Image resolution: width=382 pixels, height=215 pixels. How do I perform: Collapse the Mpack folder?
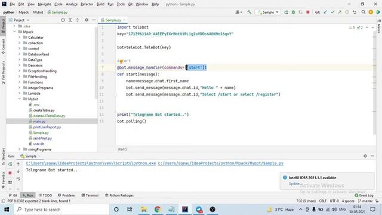(14, 32)
